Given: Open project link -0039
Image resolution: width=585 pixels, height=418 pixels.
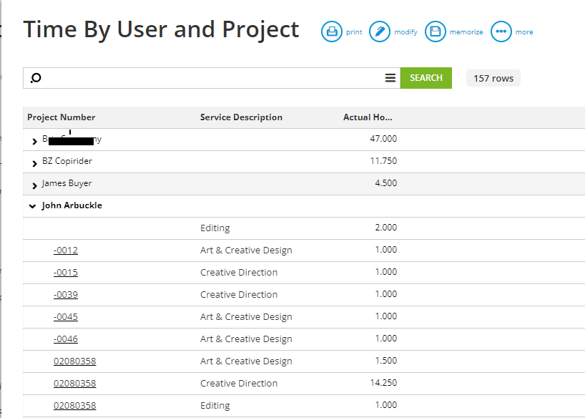Looking at the screenshot, I should [x=66, y=295].
